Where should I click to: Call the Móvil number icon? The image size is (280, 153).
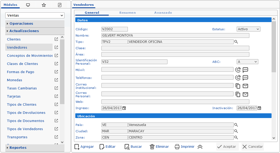pyautogui.click(x=238, y=70)
